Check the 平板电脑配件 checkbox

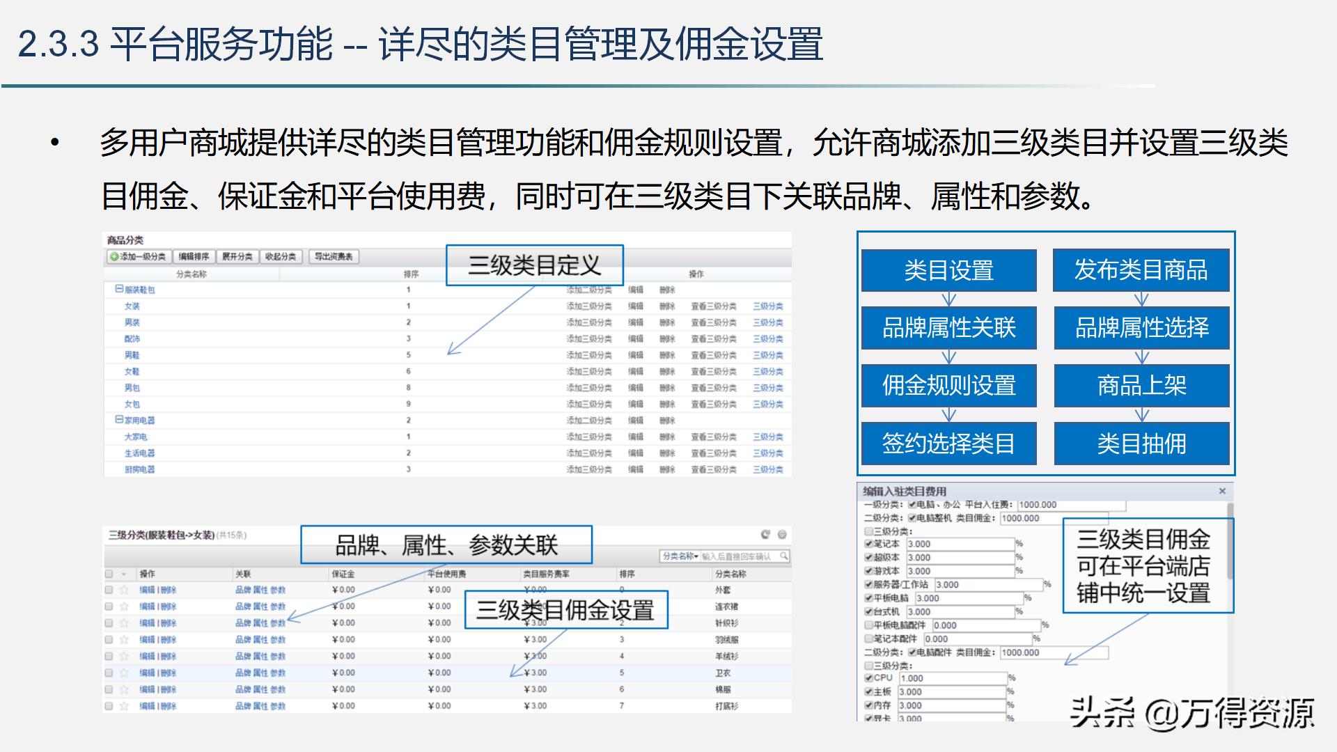868,625
